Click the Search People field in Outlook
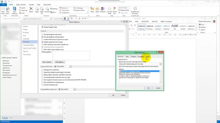 [x=124, y=8]
